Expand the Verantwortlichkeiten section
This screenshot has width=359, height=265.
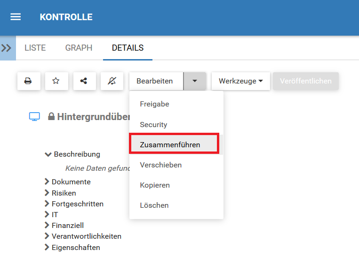tap(83, 236)
